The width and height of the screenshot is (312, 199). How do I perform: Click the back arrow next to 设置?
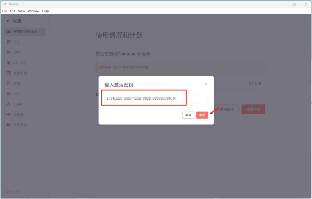coord(8,21)
